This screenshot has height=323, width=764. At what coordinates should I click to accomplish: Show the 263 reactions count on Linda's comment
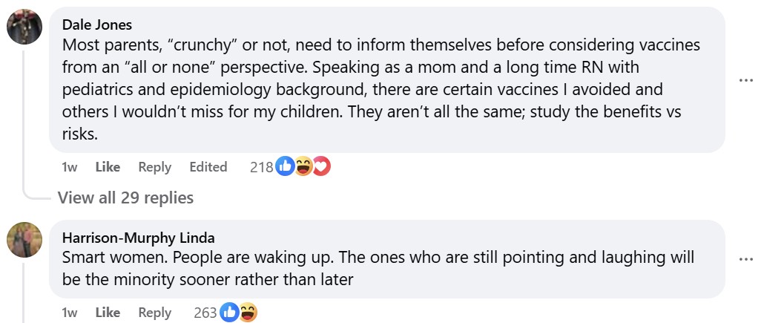pos(205,313)
